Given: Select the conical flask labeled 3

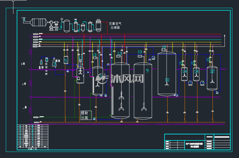Looking at the screenshot, I should tap(54, 62).
